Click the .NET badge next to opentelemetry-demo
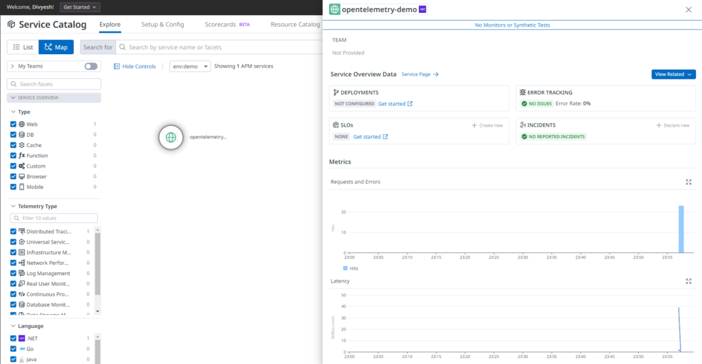Screen dimensions: 702x364 pos(422,10)
